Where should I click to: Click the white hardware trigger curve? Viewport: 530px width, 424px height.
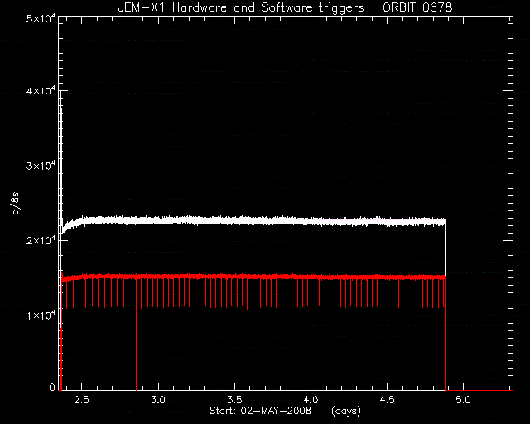[253, 221]
